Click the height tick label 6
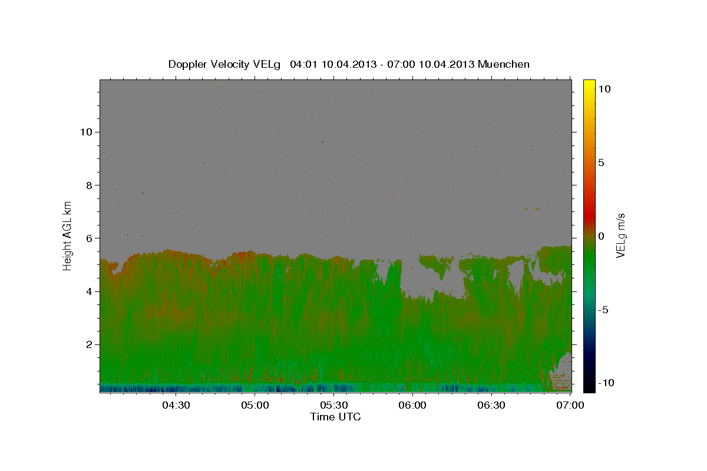 click(89, 238)
